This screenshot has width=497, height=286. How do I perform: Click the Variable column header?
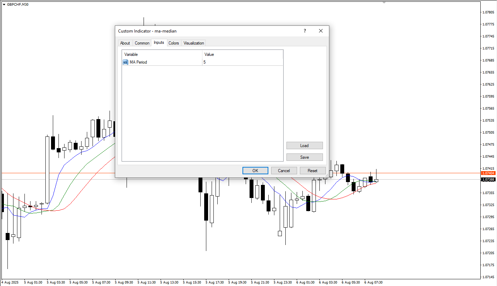coord(162,54)
